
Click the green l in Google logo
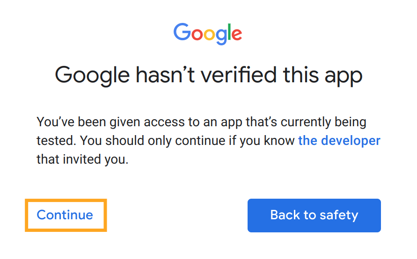(x=229, y=32)
